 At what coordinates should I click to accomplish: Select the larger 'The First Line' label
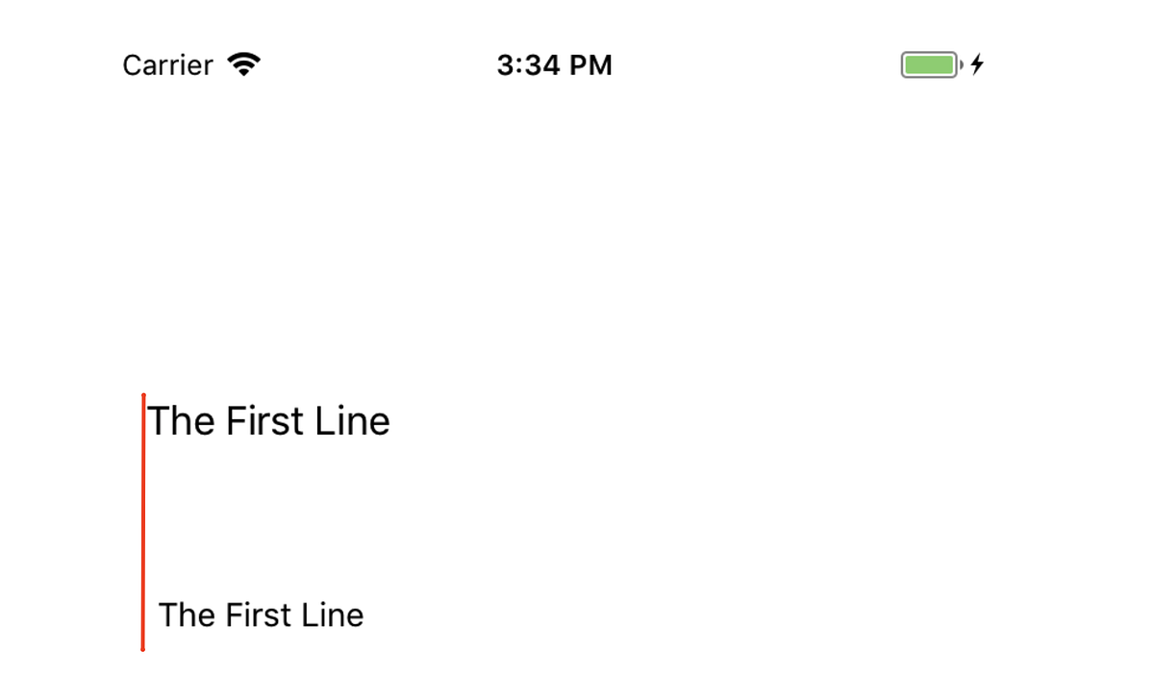pyautogui.click(x=269, y=420)
